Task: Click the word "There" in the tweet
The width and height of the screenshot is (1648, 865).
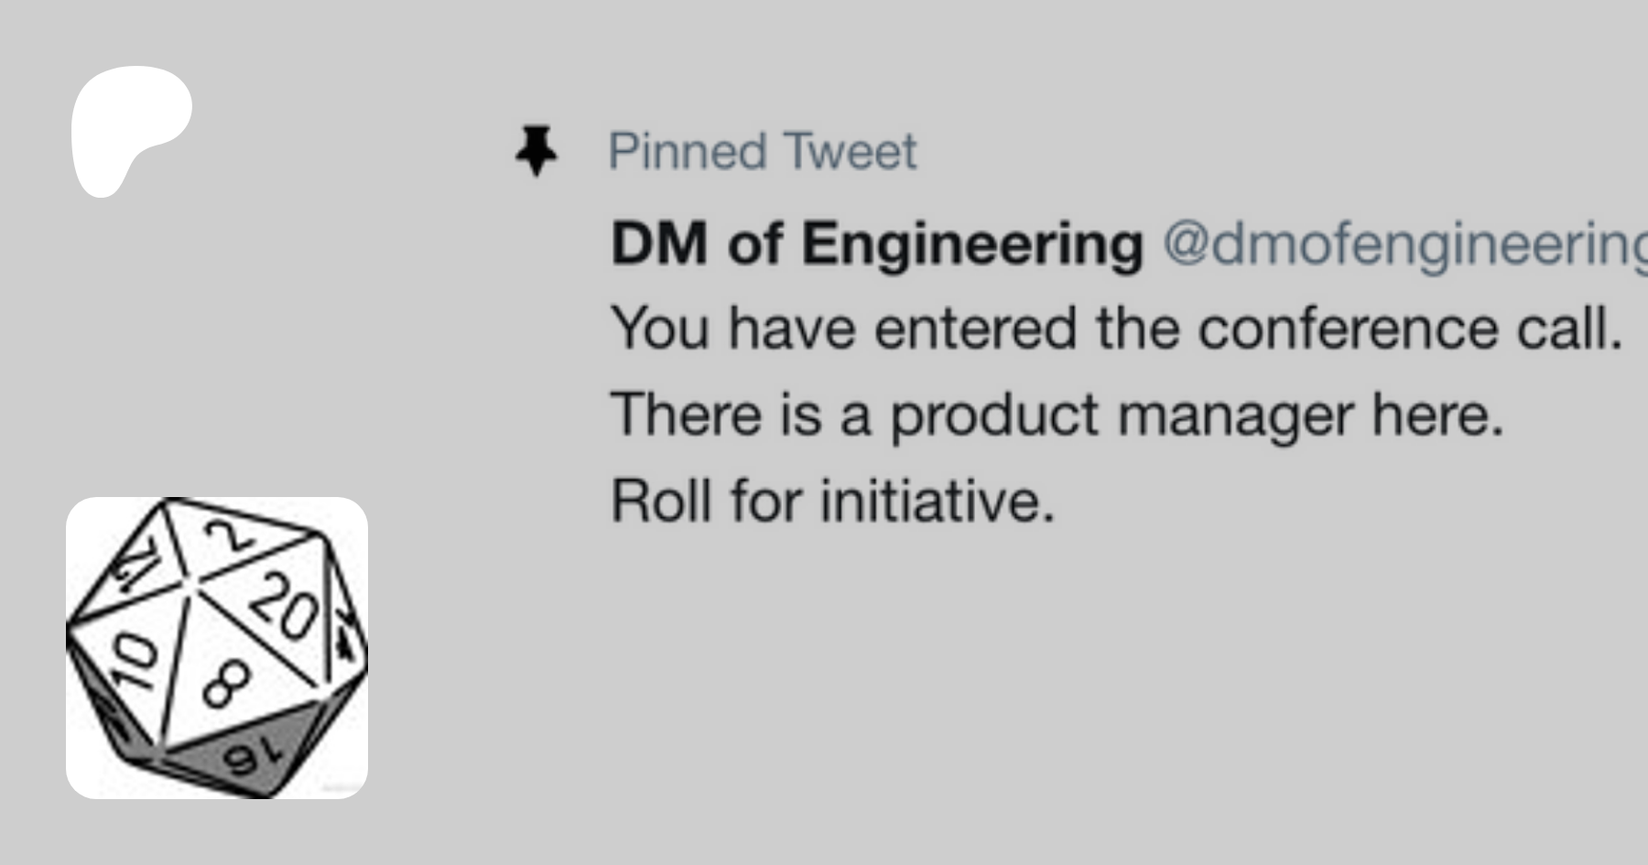Action: (x=686, y=415)
